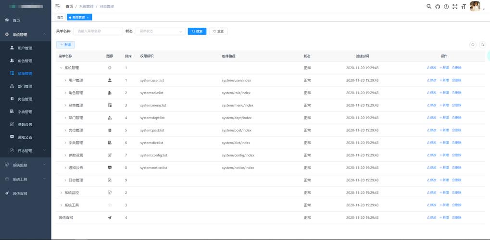Collapse the 系统管理 row in table
Screen dimensions: 490x240
pos(61,68)
